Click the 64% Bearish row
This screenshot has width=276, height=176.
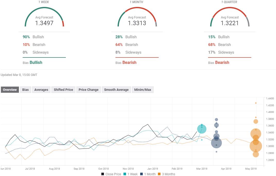tap(127, 45)
